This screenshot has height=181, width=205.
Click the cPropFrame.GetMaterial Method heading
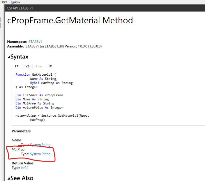[70, 21]
